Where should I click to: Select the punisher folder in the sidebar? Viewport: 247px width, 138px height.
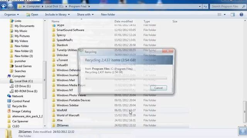click(x=20, y=61)
